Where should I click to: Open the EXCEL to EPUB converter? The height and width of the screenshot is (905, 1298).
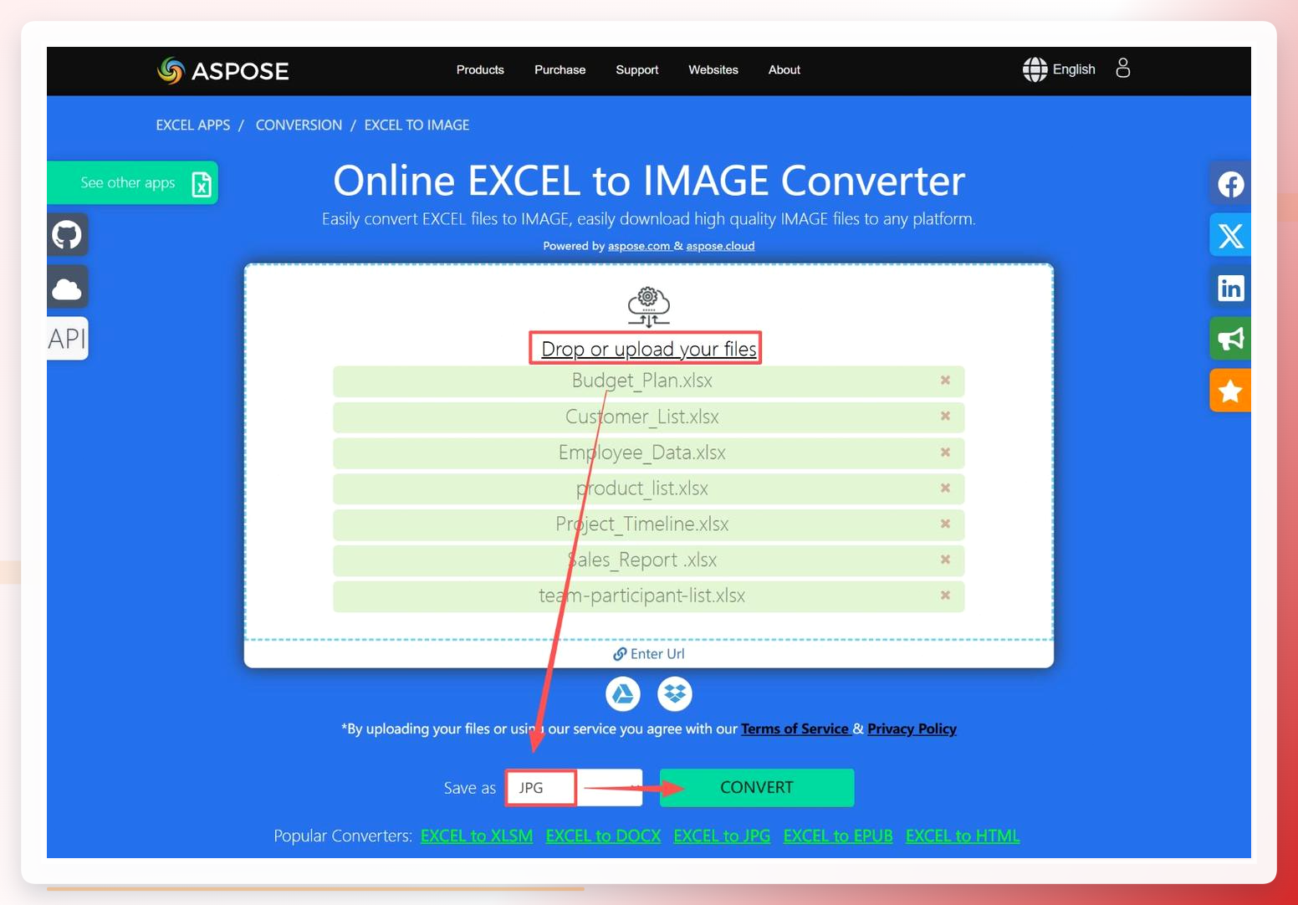coord(838,836)
